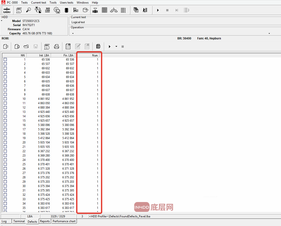Click the cascaded windows icon
The image size is (281, 226).
136,10
